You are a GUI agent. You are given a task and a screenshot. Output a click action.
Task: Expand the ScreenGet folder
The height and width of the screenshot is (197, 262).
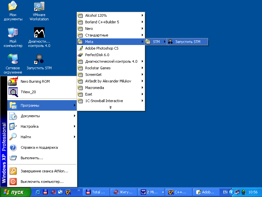point(111,75)
